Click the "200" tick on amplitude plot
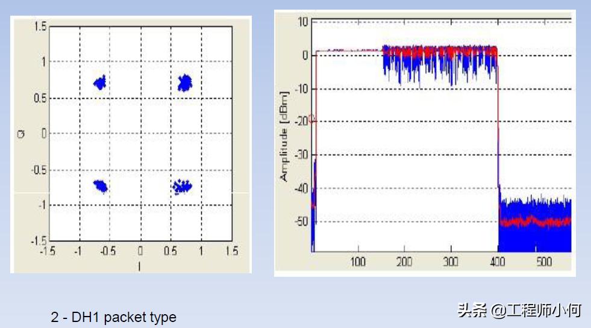Image resolution: width=591 pixels, height=328 pixels. point(404,261)
